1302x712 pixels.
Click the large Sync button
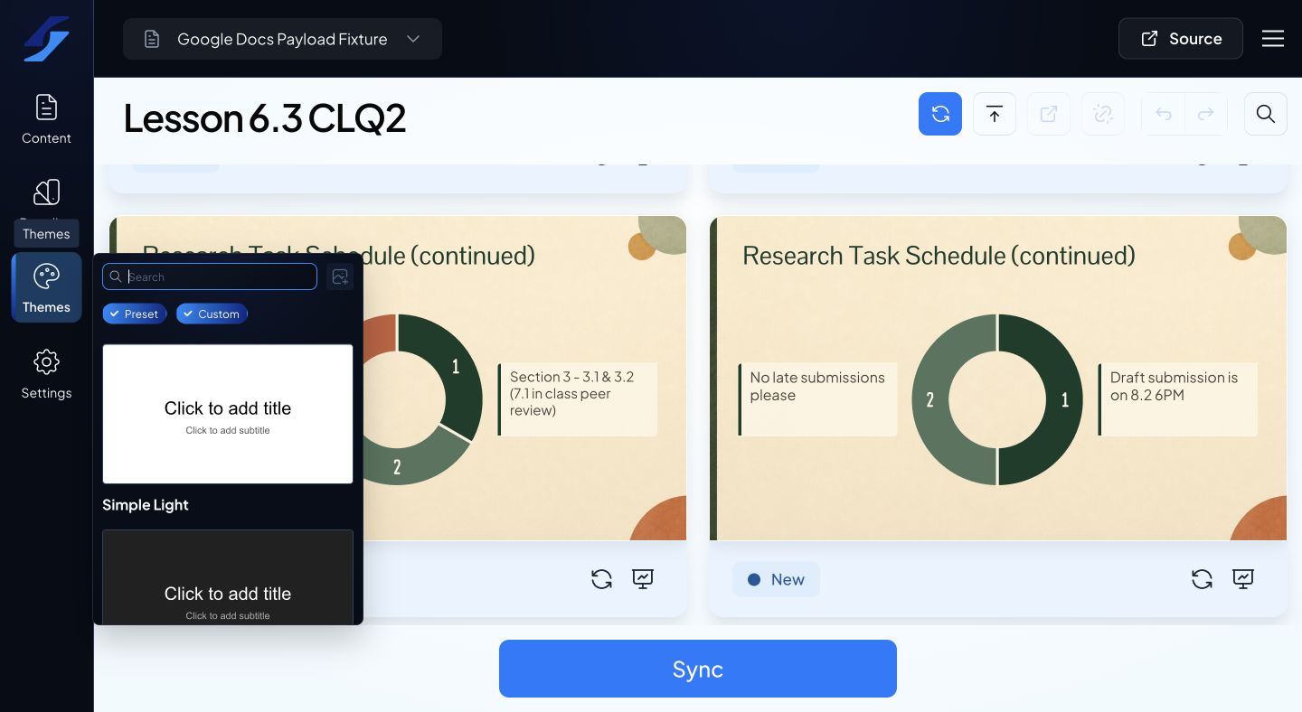(698, 669)
